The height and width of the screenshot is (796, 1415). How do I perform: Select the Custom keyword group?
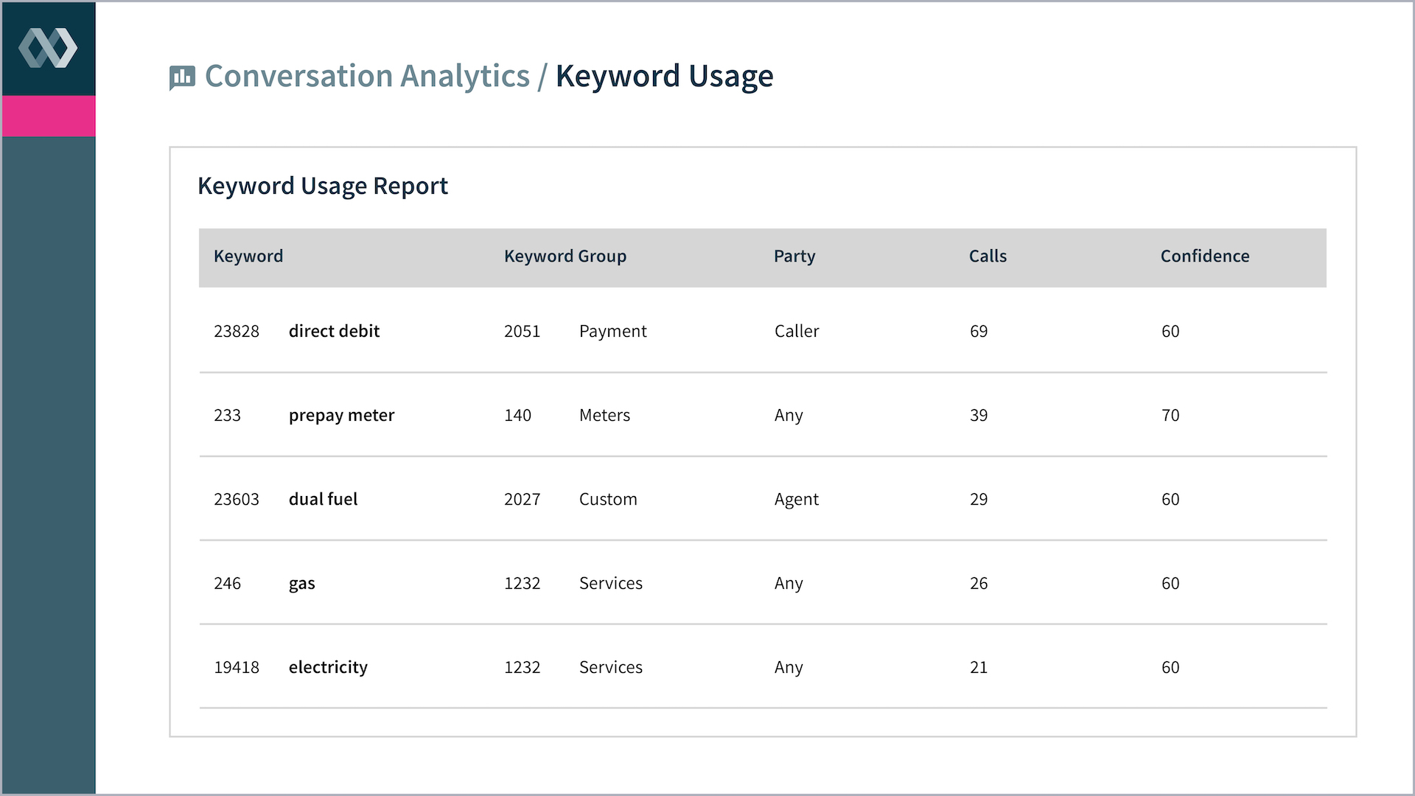tap(608, 499)
